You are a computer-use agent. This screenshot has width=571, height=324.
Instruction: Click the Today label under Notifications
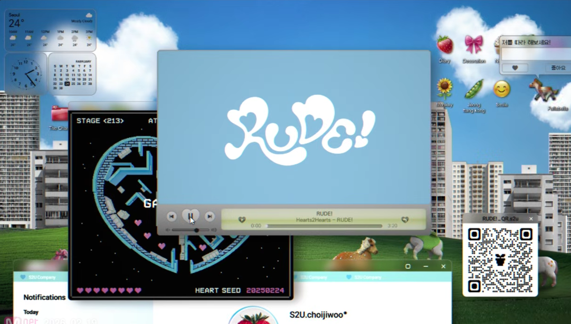tap(31, 312)
